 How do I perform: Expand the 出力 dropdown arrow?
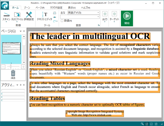pyautogui.click(x=105, y=22)
